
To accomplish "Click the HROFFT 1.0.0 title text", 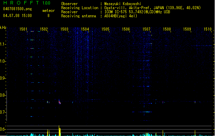I will 27,3.
